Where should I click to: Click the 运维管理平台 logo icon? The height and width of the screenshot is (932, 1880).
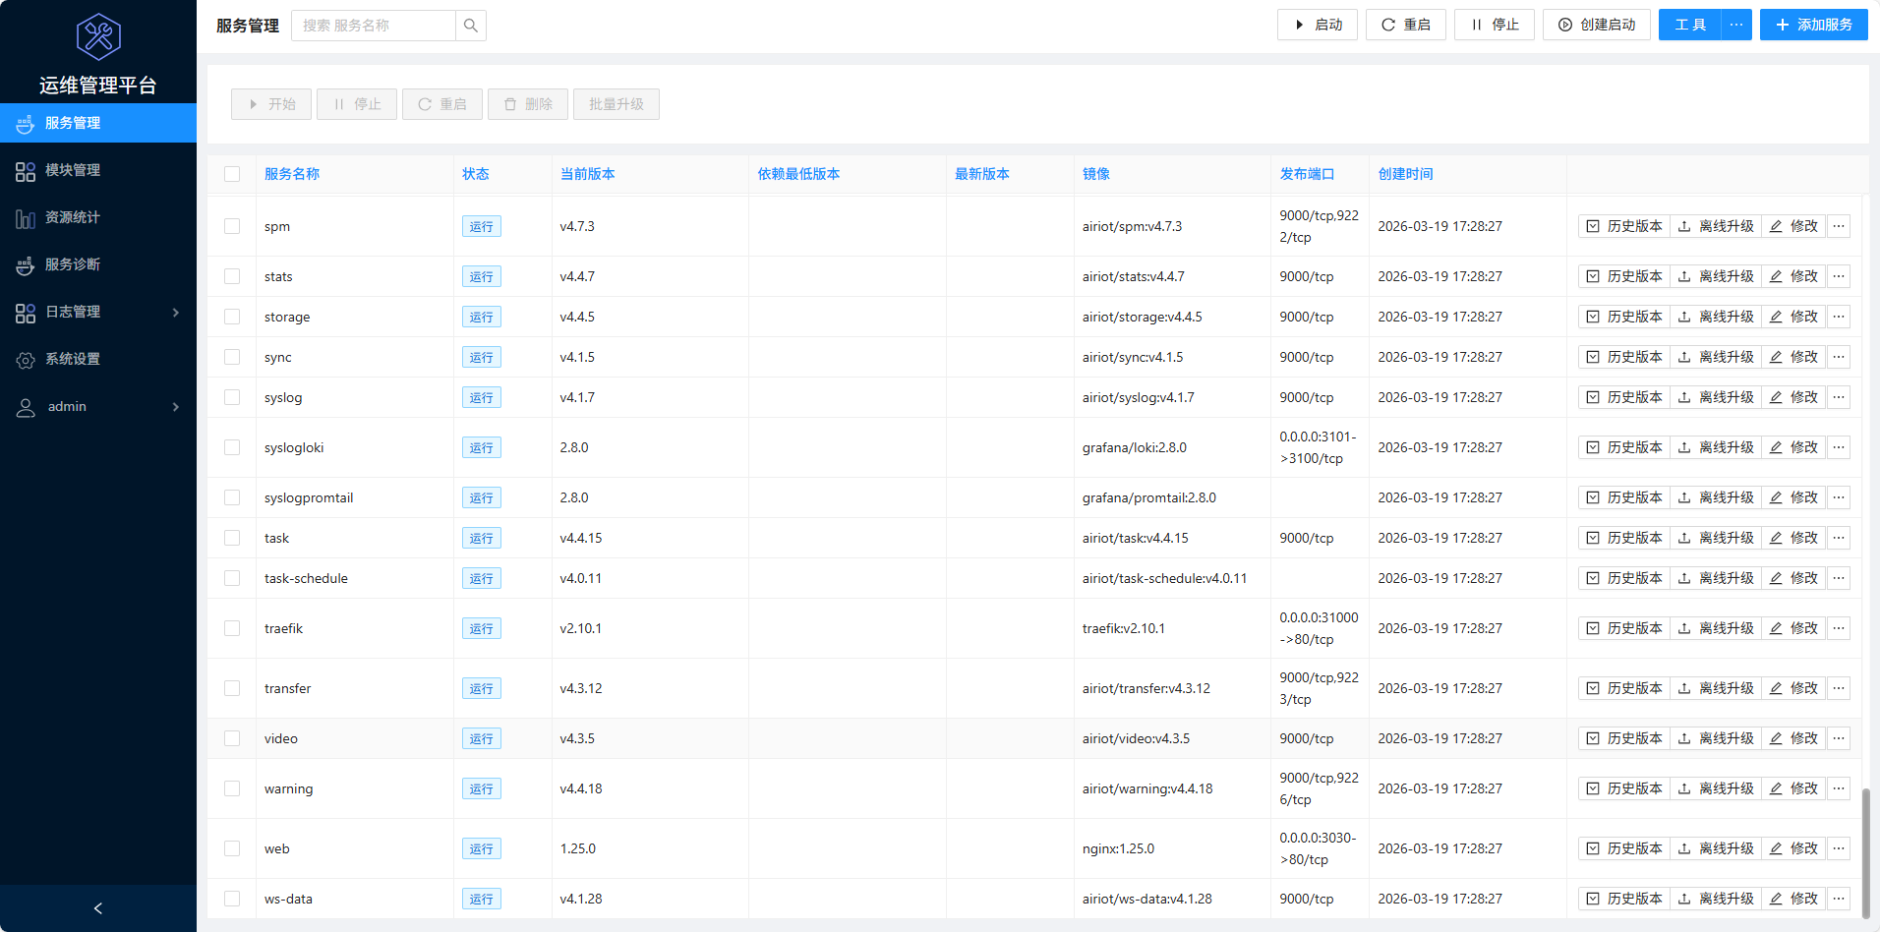pyautogui.click(x=97, y=36)
